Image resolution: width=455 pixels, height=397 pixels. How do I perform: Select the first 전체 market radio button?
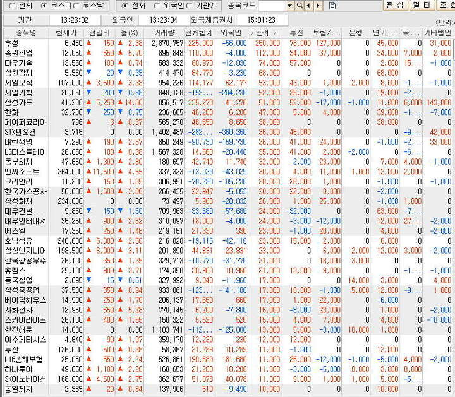point(11,5)
